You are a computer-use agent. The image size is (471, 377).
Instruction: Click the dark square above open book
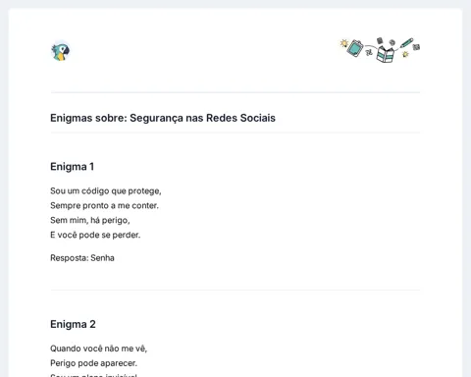coord(380,40)
